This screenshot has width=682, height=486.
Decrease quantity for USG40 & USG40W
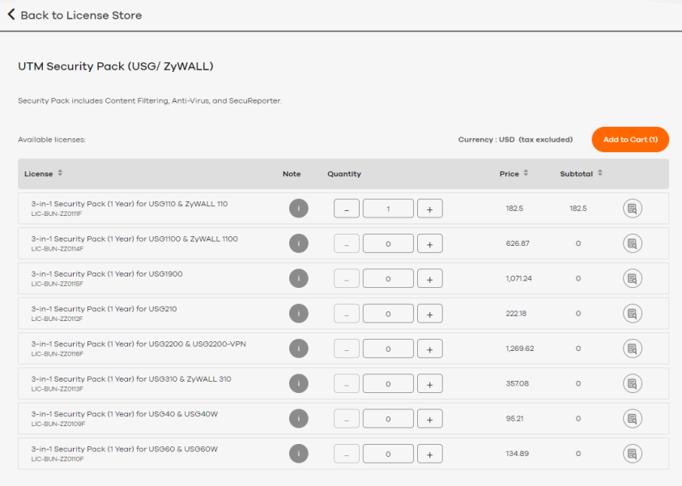[x=347, y=419]
